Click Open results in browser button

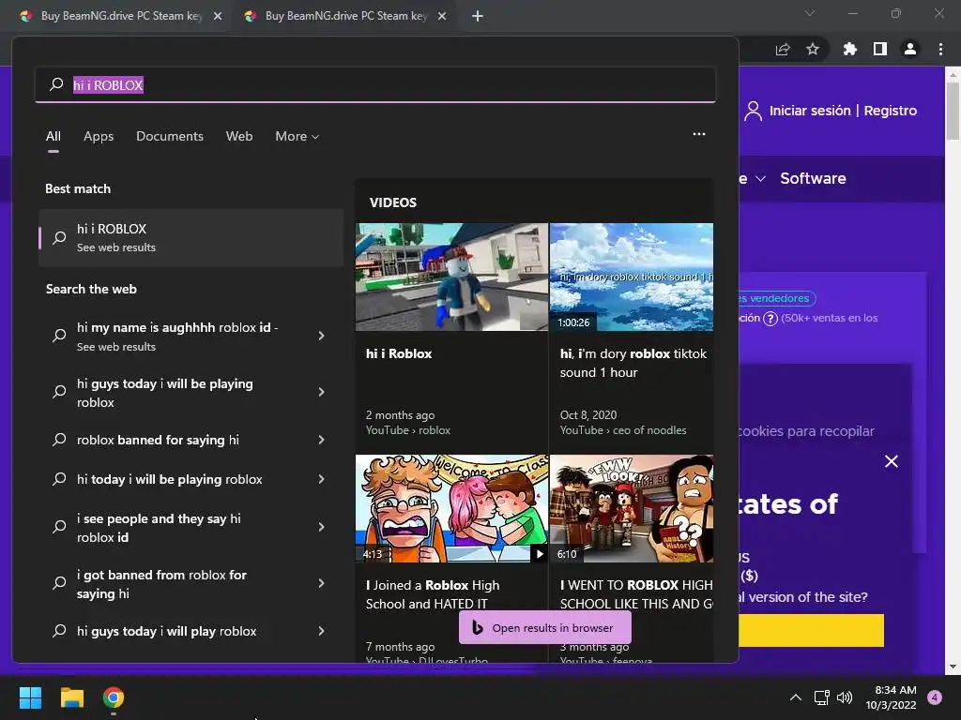click(545, 627)
